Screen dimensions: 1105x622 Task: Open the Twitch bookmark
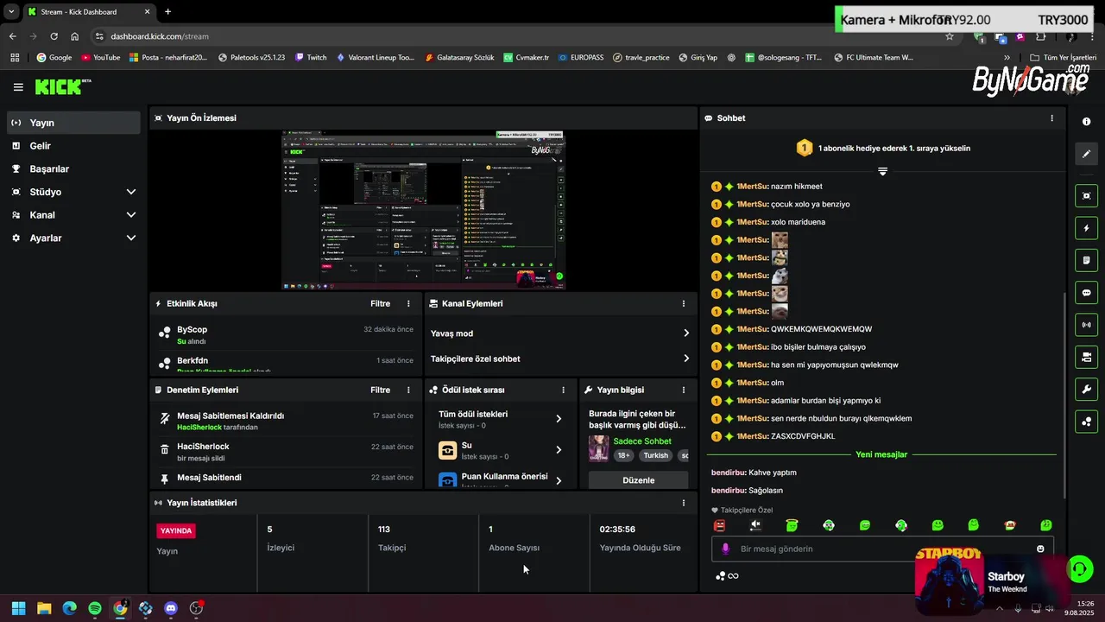click(x=311, y=58)
